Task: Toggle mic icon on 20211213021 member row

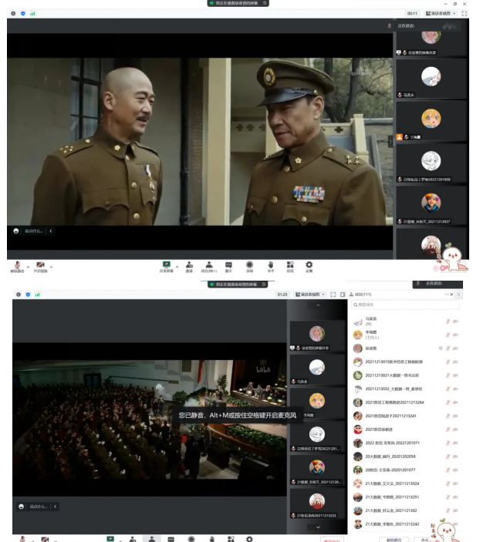Action: 448,375
